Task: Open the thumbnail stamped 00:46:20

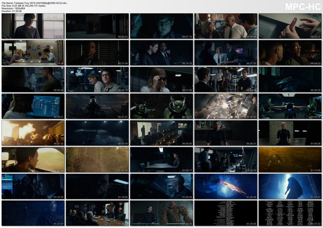Action: click(226, 106)
